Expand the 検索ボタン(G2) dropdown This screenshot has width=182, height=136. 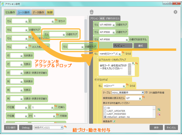48,127
